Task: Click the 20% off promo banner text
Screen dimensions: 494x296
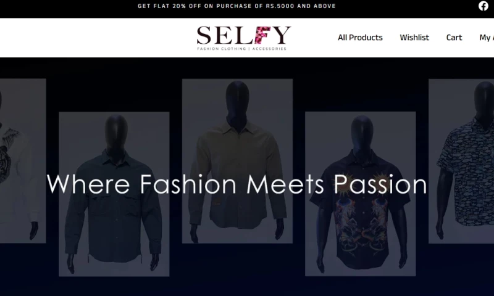Action: tap(237, 6)
